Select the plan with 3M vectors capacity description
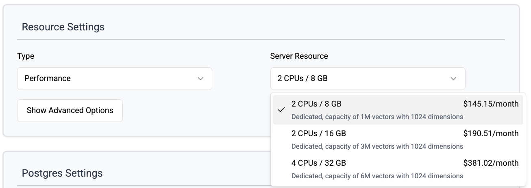The width and height of the screenshot is (531, 188). 377,146
